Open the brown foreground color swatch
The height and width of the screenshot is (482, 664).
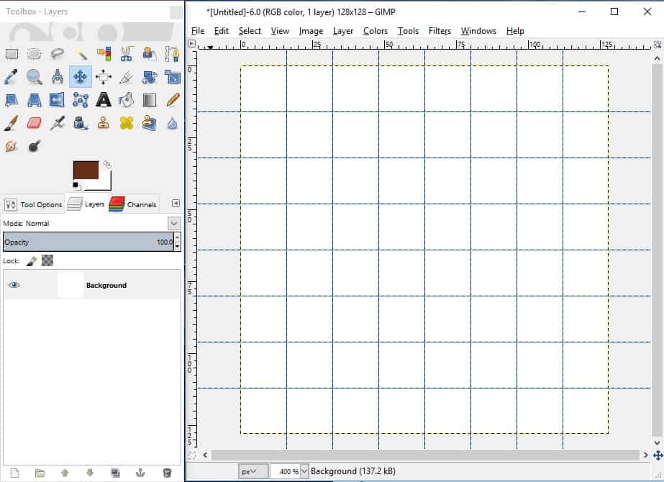[x=86, y=170]
